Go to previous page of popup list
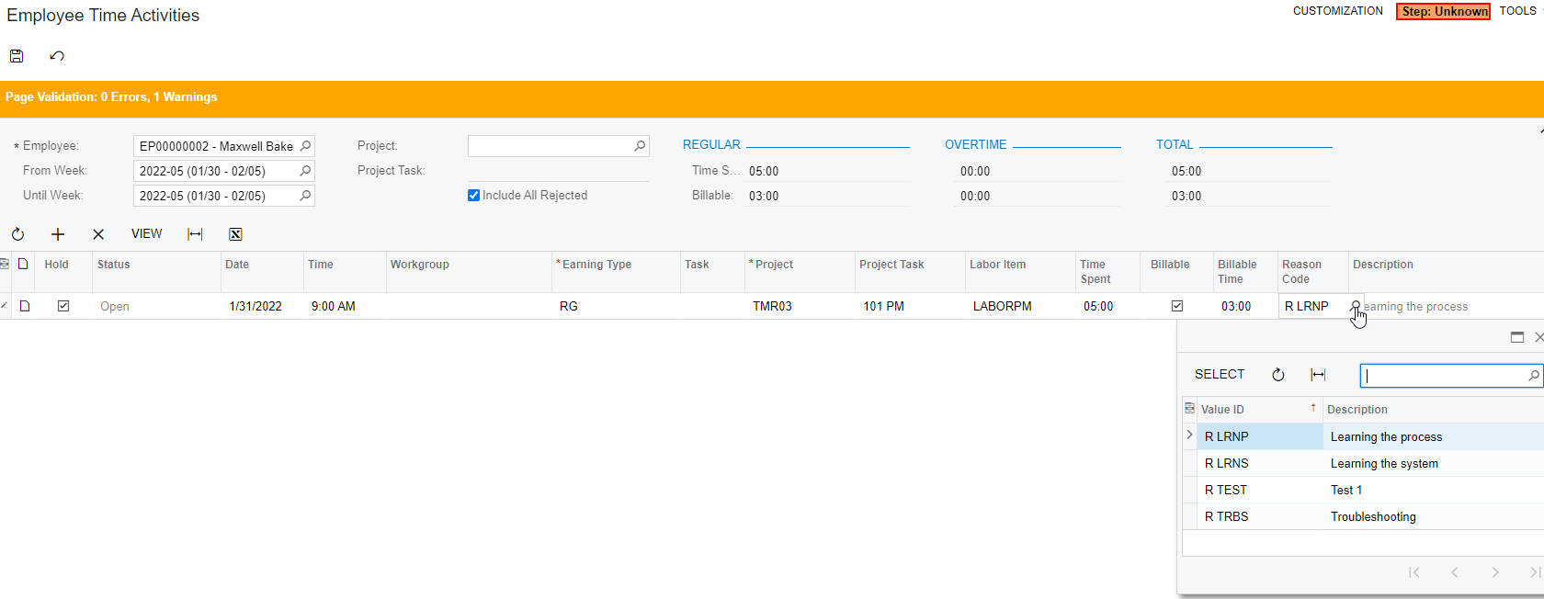This screenshot has height=599, width=1544. tap(1455, 572)
